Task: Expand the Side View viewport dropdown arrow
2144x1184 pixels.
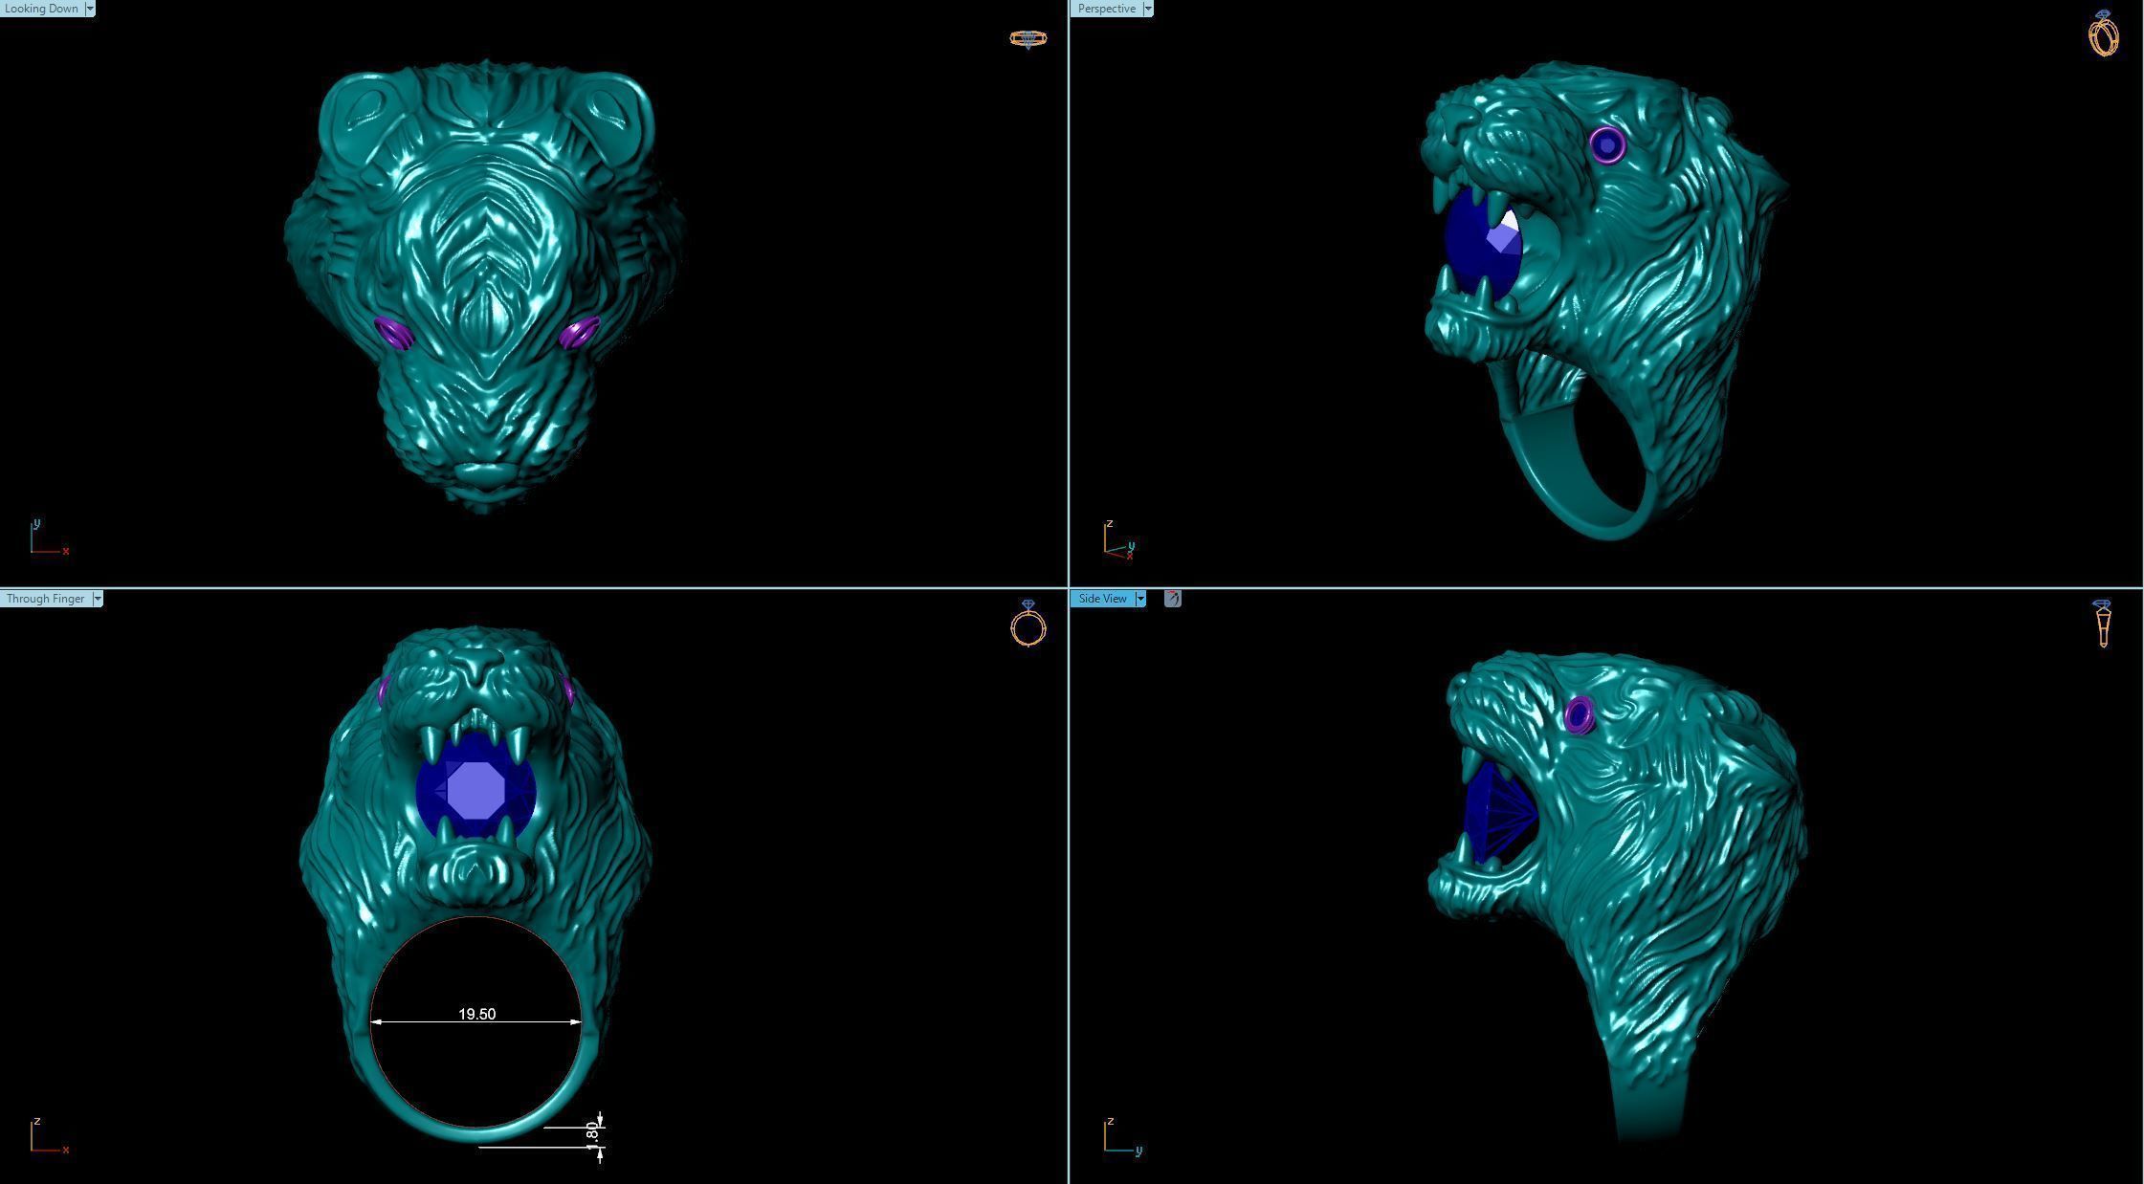Action: point(1140,599)
